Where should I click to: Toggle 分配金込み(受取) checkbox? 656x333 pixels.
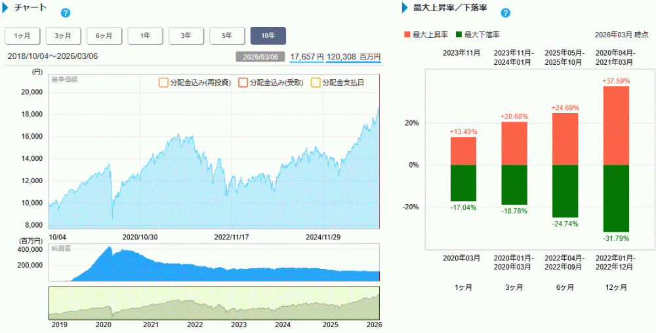[x=243, y=83]
